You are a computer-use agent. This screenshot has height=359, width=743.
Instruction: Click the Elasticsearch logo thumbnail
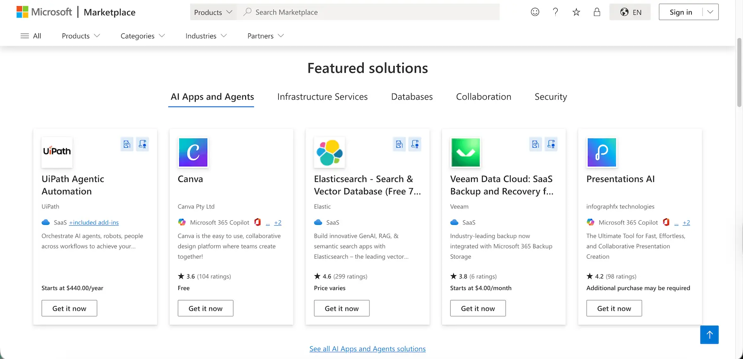pos(329,152)
